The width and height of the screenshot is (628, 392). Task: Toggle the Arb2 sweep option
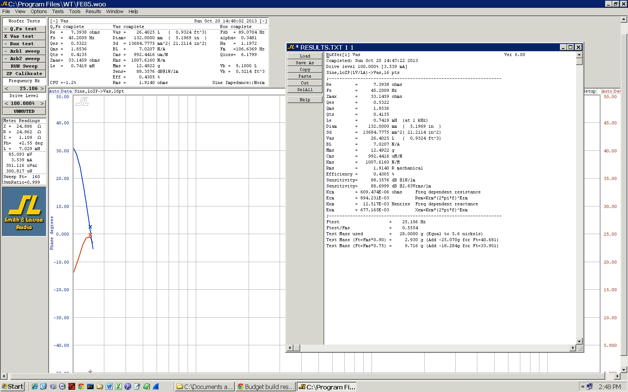click(24, 59)
